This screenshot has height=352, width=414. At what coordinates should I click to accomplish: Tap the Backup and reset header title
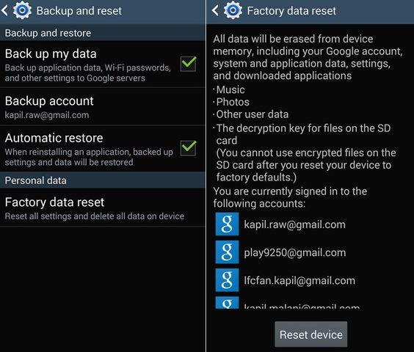(x=79, y=11)
